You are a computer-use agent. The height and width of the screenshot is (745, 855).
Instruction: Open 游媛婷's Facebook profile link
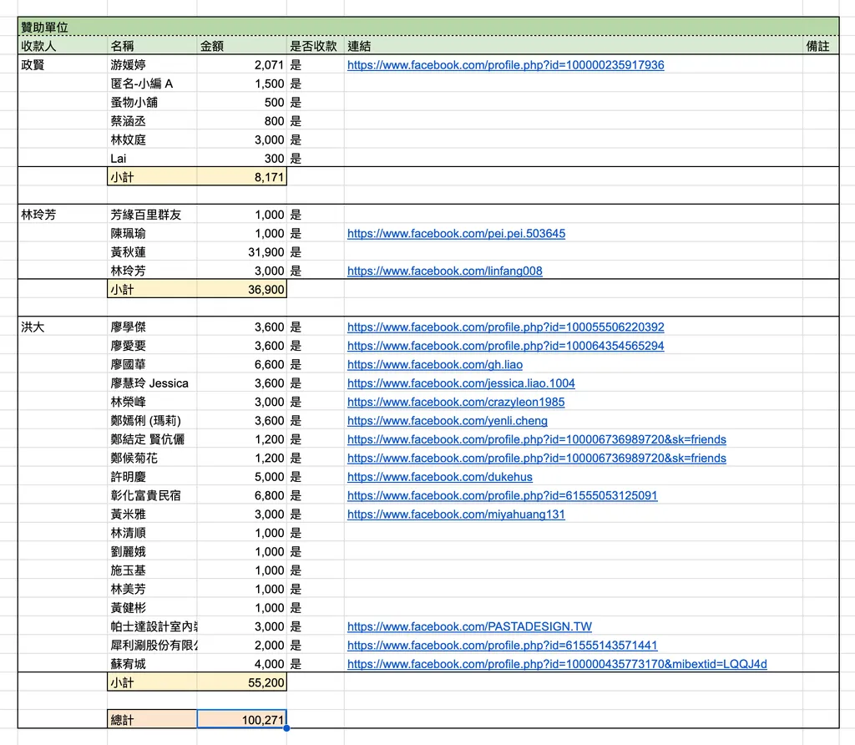point(505,65)
